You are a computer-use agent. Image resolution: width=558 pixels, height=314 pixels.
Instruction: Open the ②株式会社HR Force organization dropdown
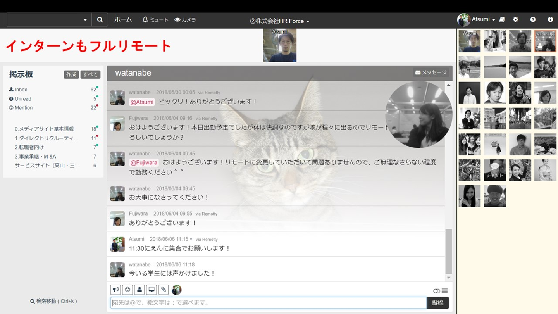click(x=280, y=21)
